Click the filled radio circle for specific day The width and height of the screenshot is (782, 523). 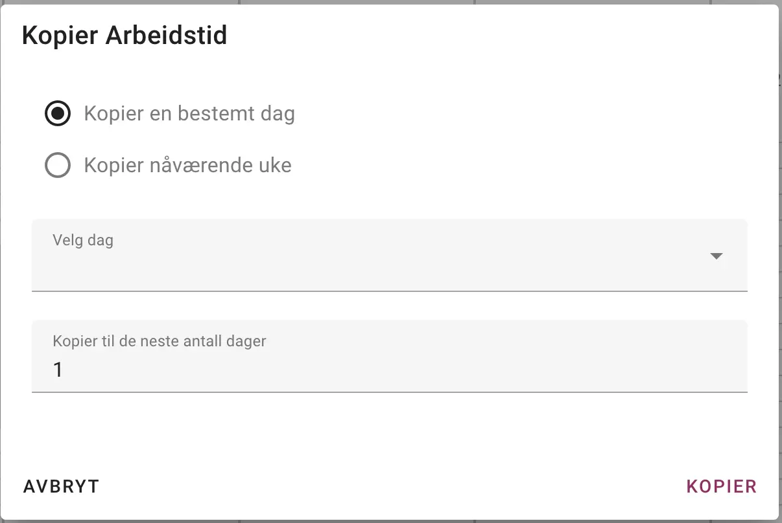point(58,114)
